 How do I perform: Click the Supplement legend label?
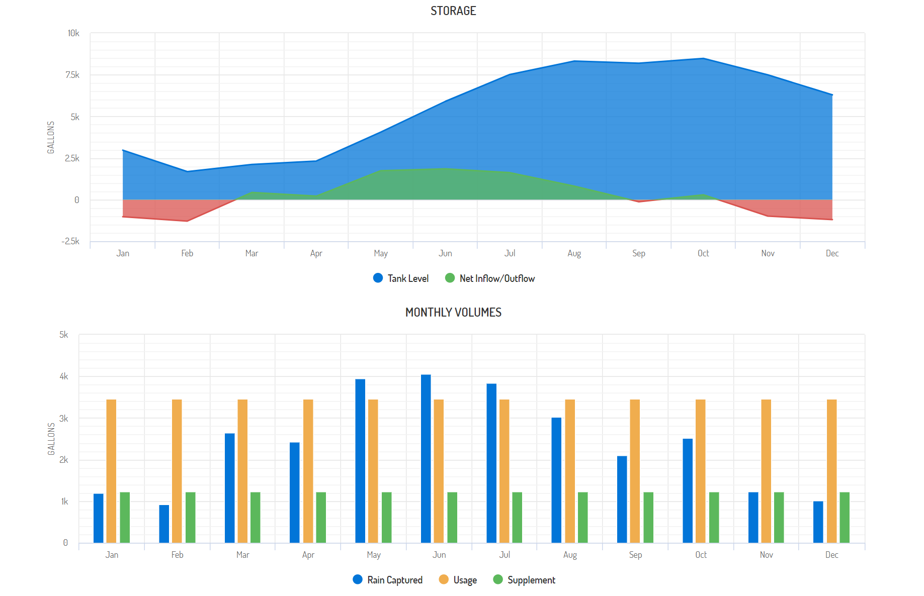coord(531,580)
